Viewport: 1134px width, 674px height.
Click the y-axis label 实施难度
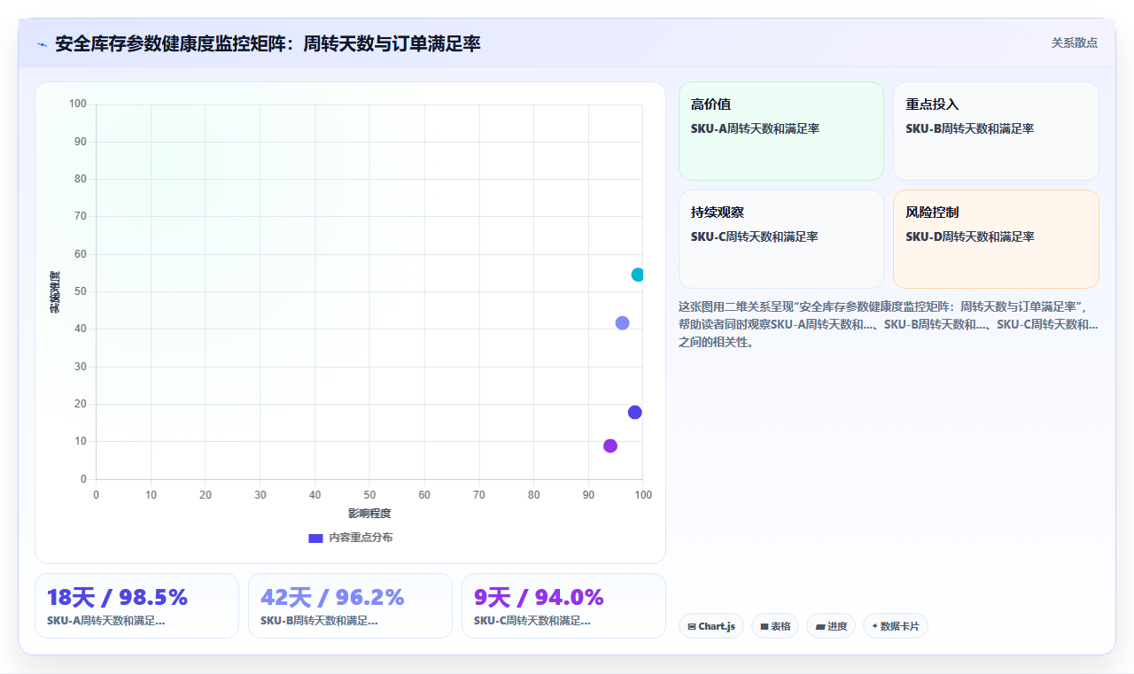55,292
